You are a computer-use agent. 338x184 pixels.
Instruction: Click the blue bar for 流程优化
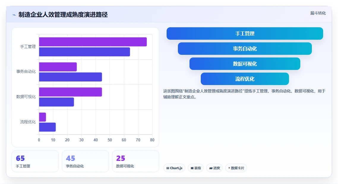(48, 127)
